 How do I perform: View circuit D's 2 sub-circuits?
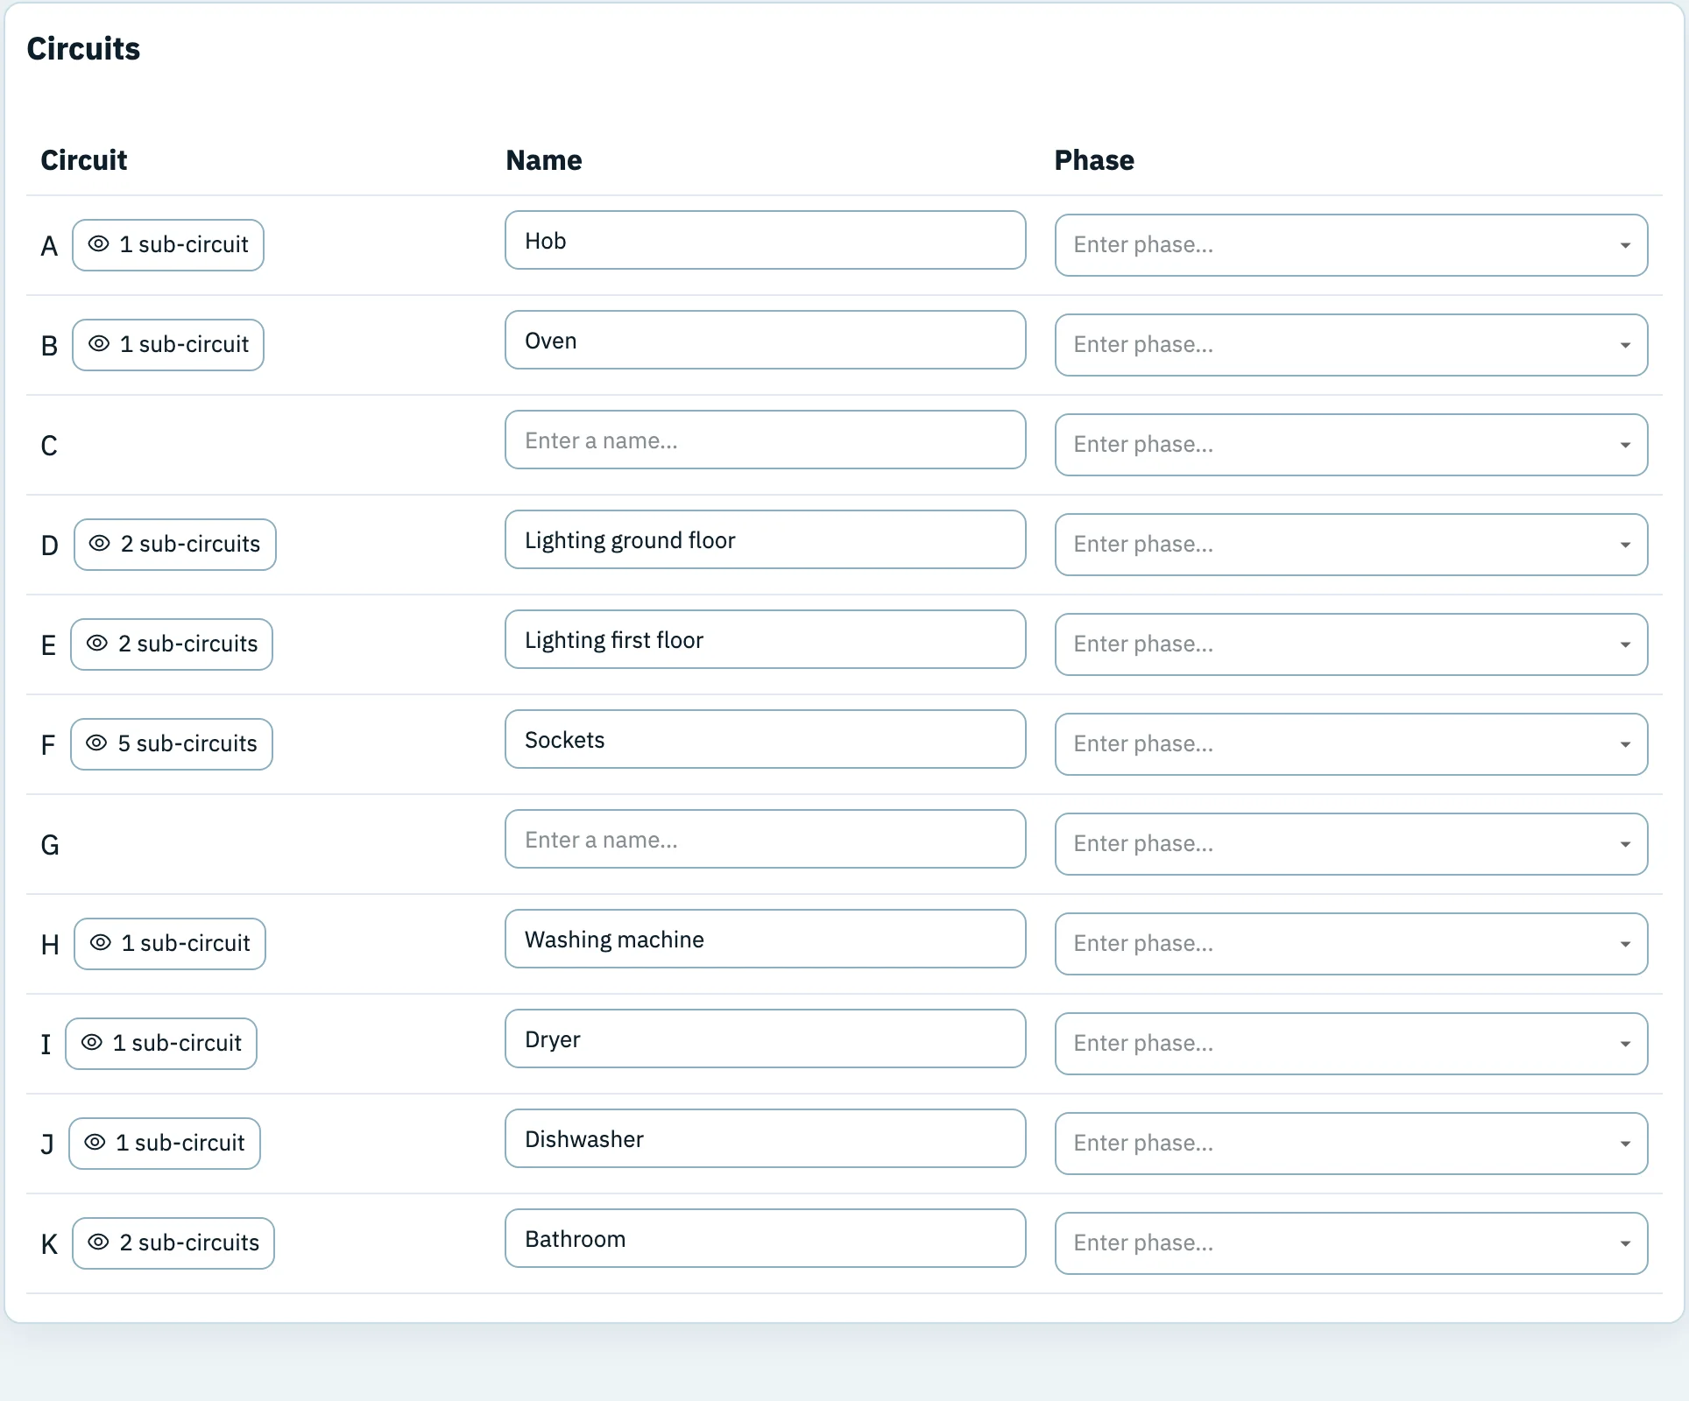pyautogui.click(x=175, y=545)
